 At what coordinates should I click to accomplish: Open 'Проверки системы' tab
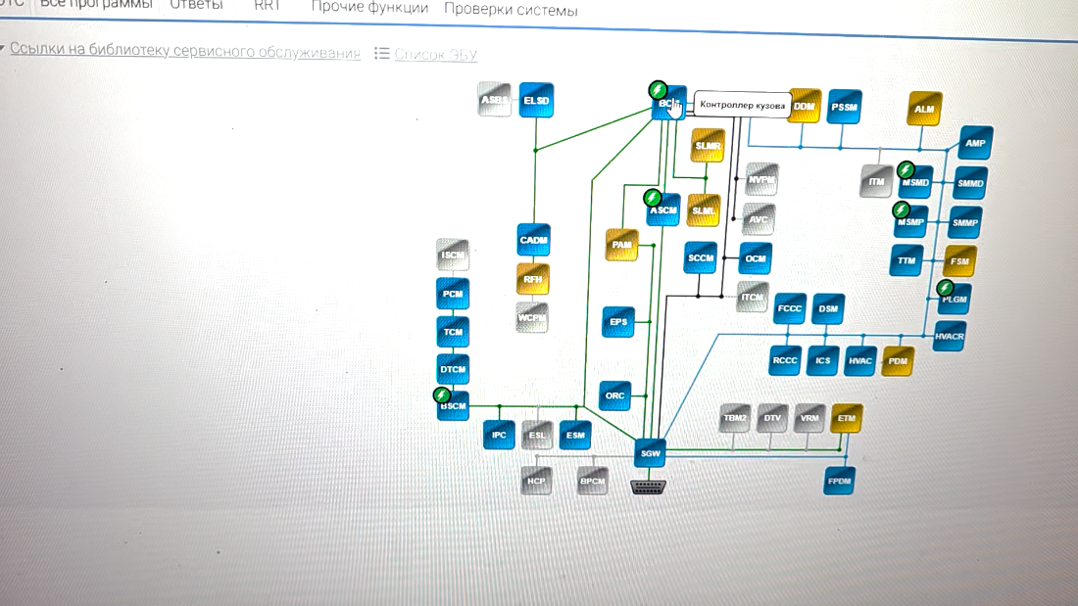pyautogui.click(x=511, y=11)
